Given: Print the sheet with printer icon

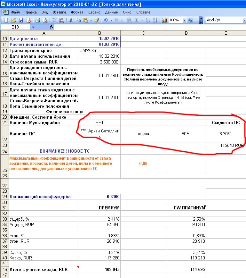Looking at the screenshot, I should [x=37, y=20].
